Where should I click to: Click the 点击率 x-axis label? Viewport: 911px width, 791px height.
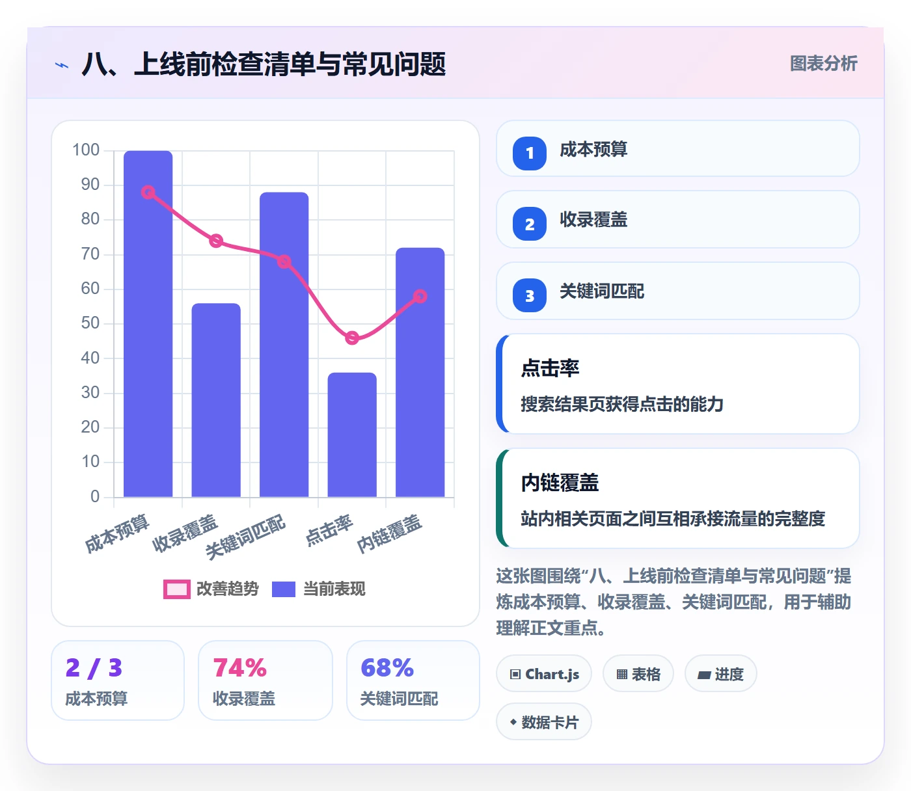point(329,530)
